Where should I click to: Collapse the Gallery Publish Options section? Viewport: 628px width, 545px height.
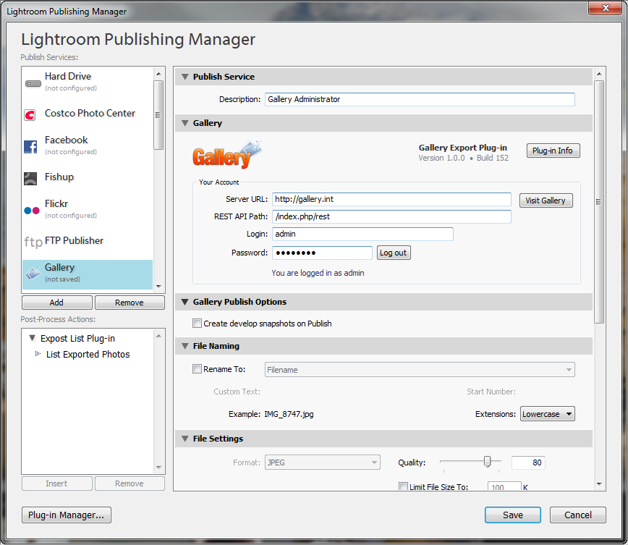[x=185, y=302]
